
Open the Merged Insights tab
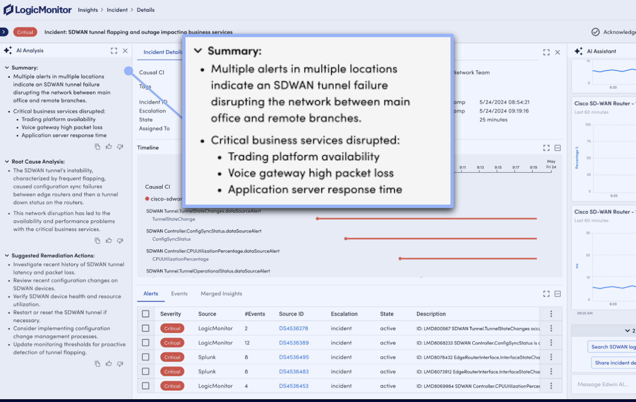point(221,293)
